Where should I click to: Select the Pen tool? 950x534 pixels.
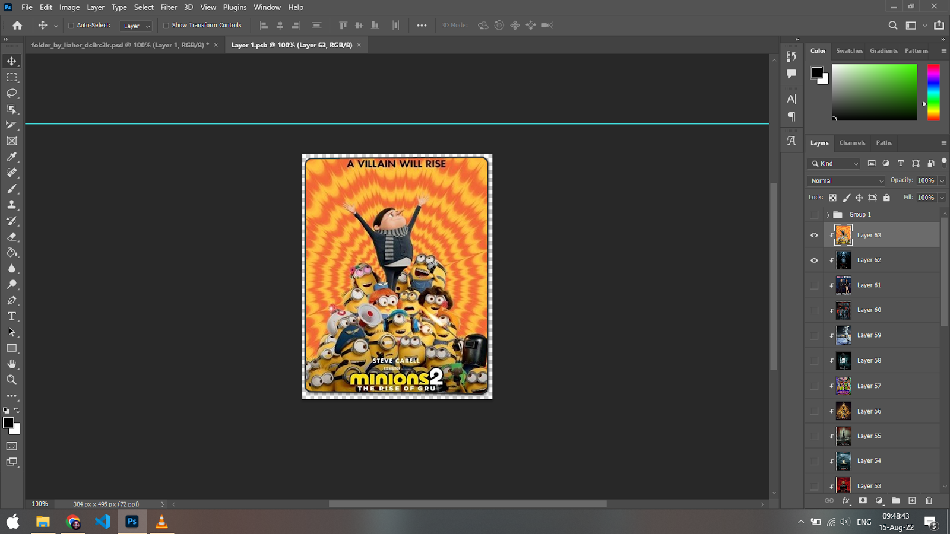coord(12,300)
